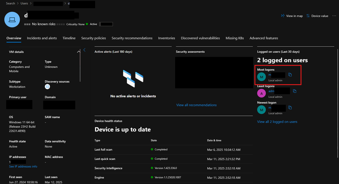339x184 pixels.
Task: Copy the Most logons username
Action: coord(290,75)
